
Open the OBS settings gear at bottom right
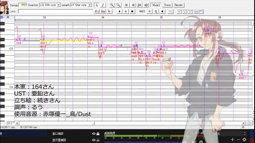pos(244,140)
